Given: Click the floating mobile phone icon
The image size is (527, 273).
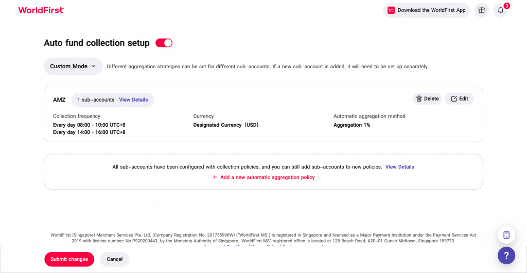Looking at the screenshot, I should [506, 235].
